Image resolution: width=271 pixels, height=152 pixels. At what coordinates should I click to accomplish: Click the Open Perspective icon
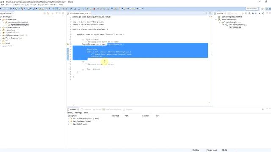click(263, 9)
